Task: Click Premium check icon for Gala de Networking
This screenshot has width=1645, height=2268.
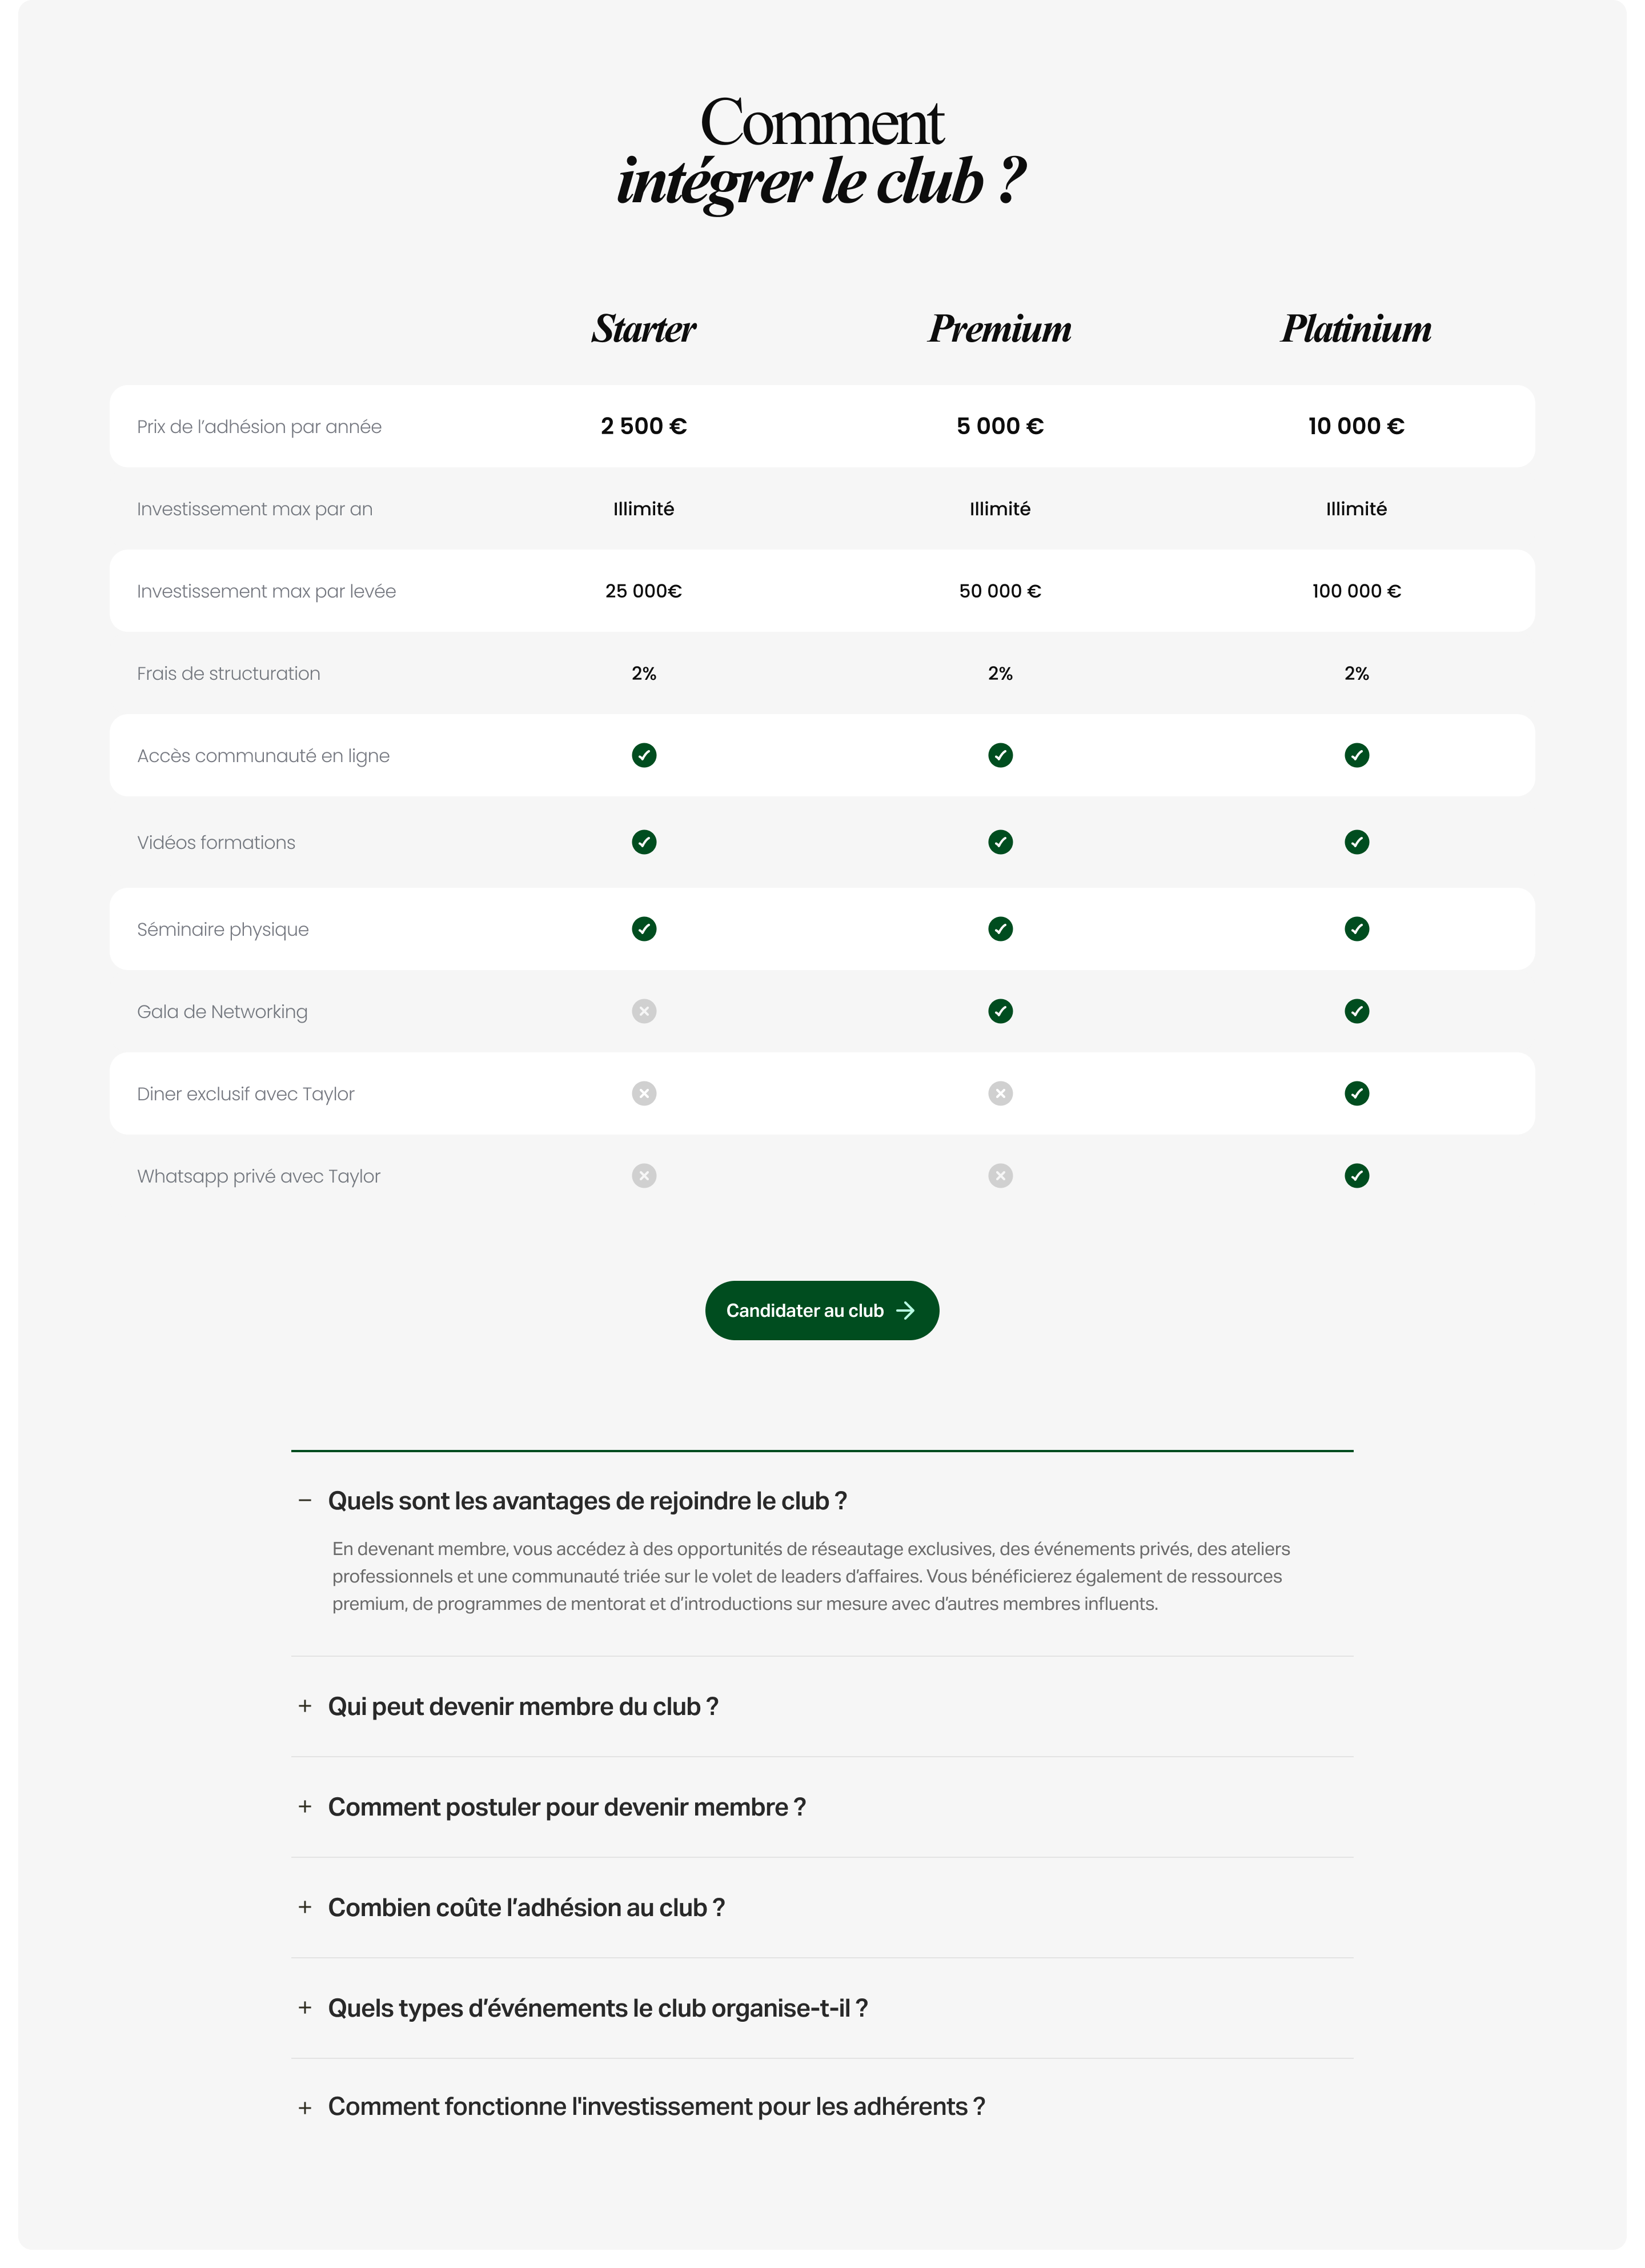Action: point(1000,1011)
